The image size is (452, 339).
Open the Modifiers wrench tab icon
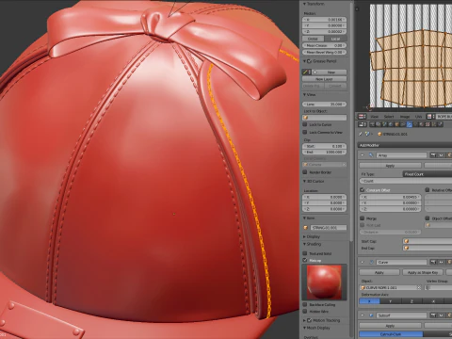tap(410, 124)
